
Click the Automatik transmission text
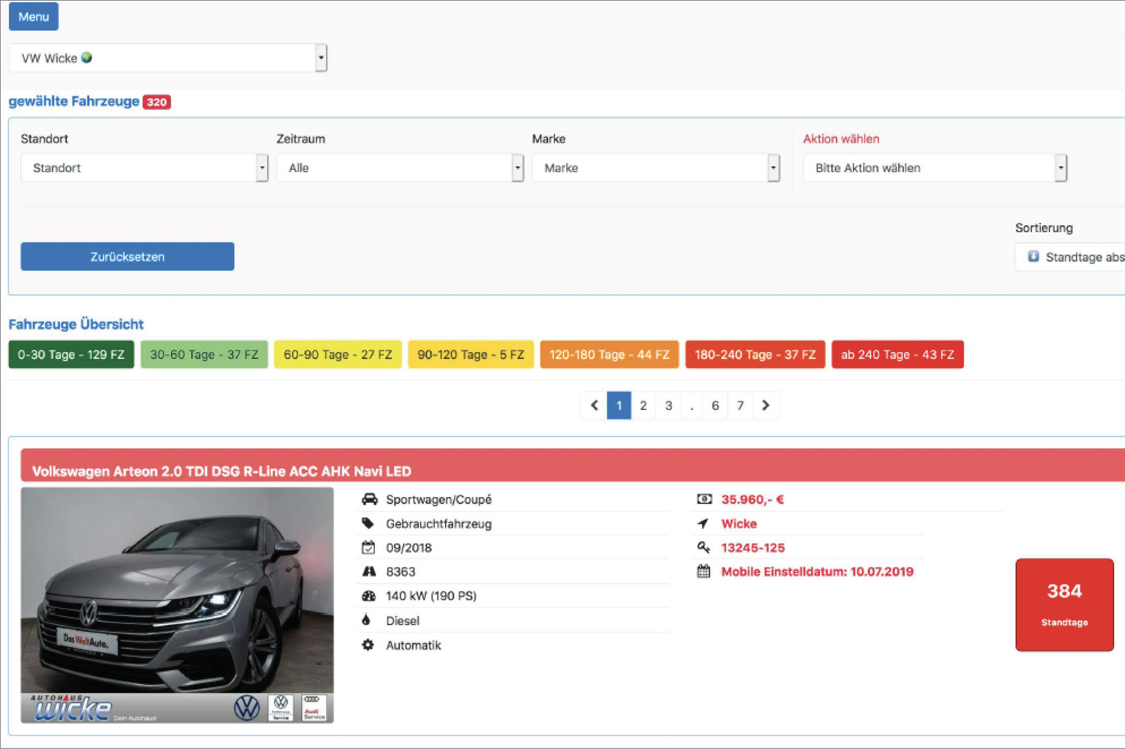(414, 645)
